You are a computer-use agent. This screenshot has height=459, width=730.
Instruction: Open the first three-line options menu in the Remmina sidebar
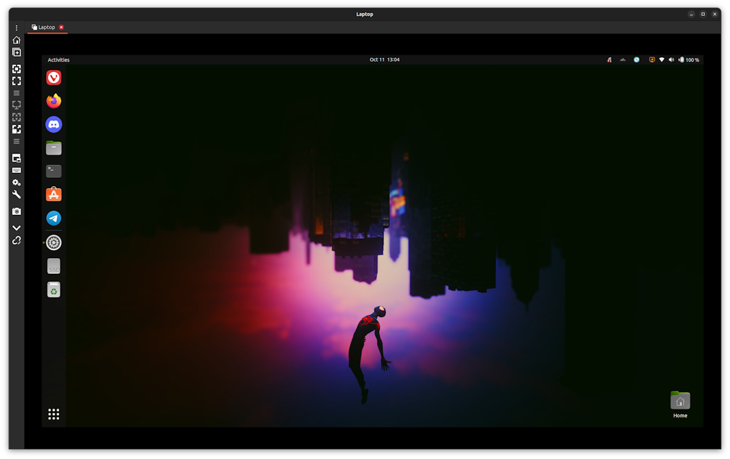[x=16, y=93]
